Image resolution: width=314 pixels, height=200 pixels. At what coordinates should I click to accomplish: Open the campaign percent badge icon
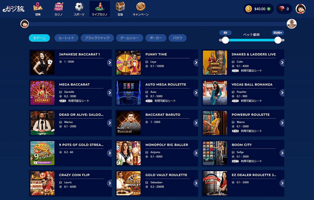point(141,7)
